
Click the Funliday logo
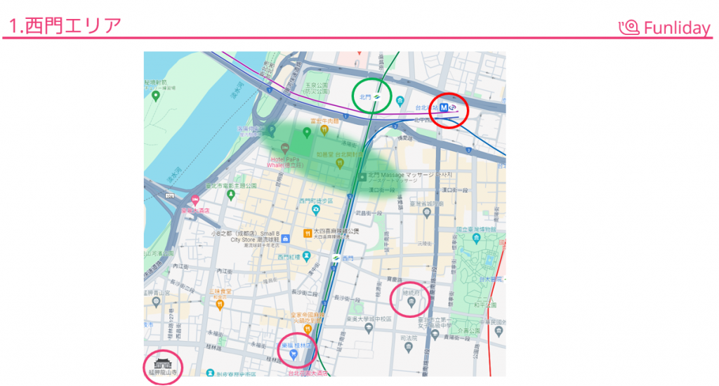(664, 27)
